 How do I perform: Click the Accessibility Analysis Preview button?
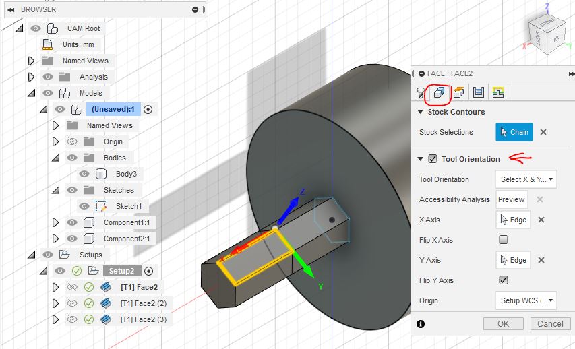pos(511,199)
